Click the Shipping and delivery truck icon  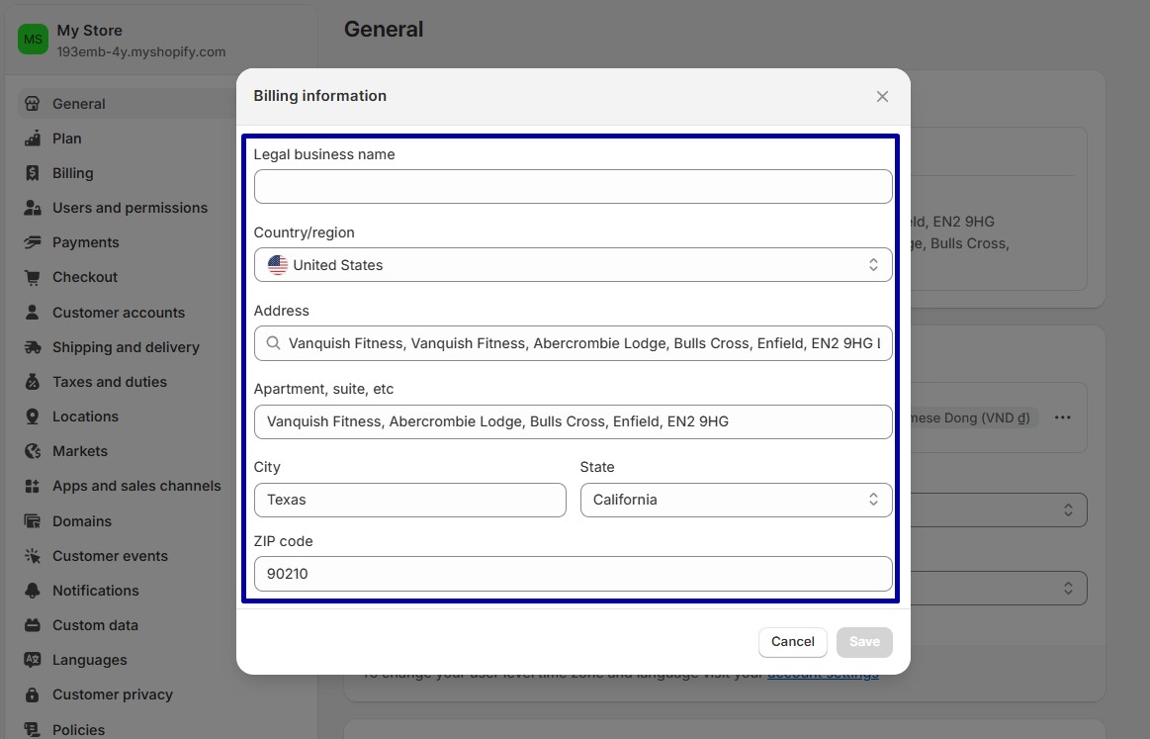tap(33, 347)
